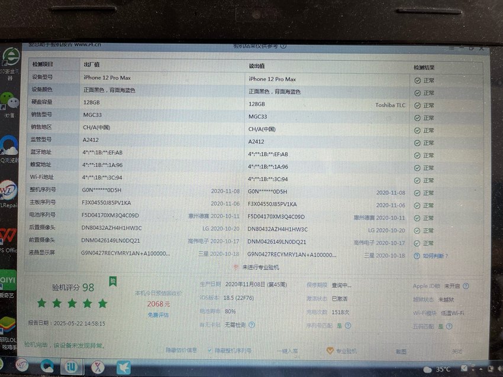Click the 读出值 column header
The width and height of the screenshot is (503, 377).
(257, 66)
